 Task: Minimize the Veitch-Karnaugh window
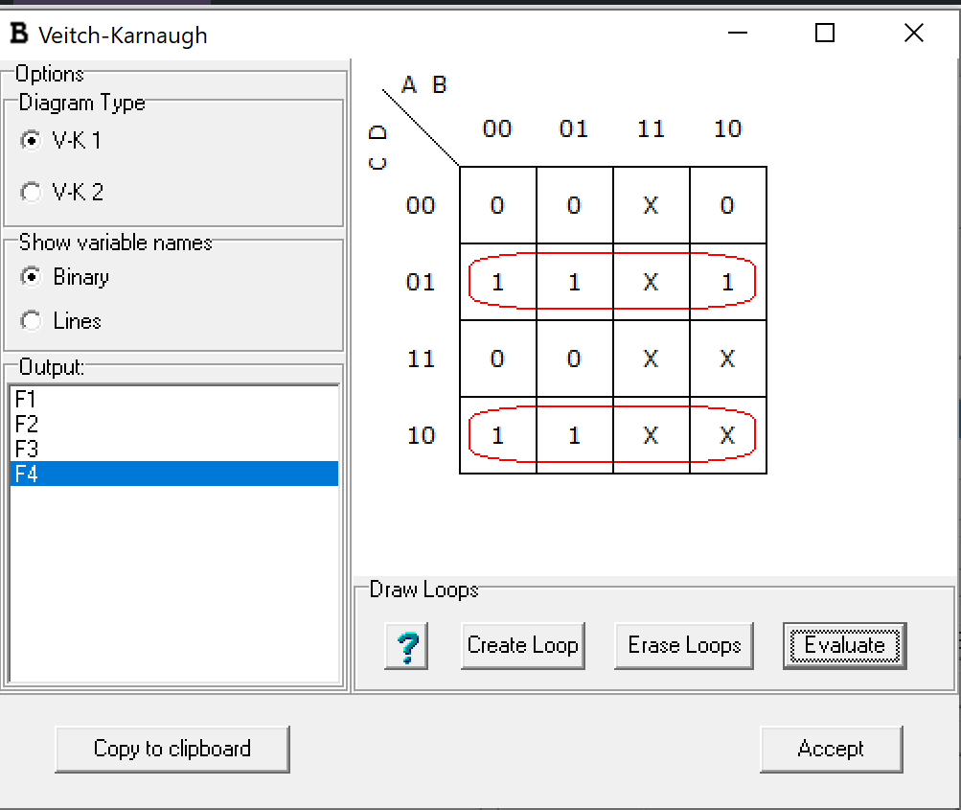[x=738, y=33]
